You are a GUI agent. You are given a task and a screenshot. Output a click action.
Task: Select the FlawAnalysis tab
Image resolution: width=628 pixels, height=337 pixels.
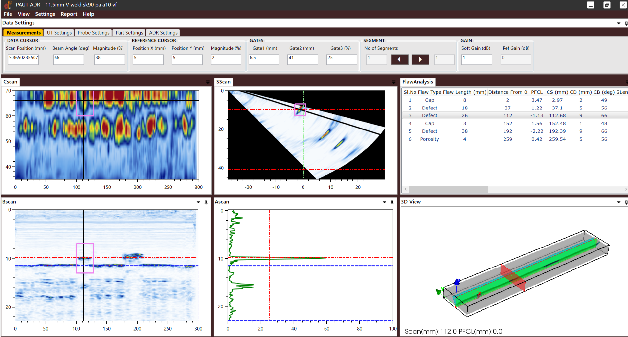[x=418, y=82]
